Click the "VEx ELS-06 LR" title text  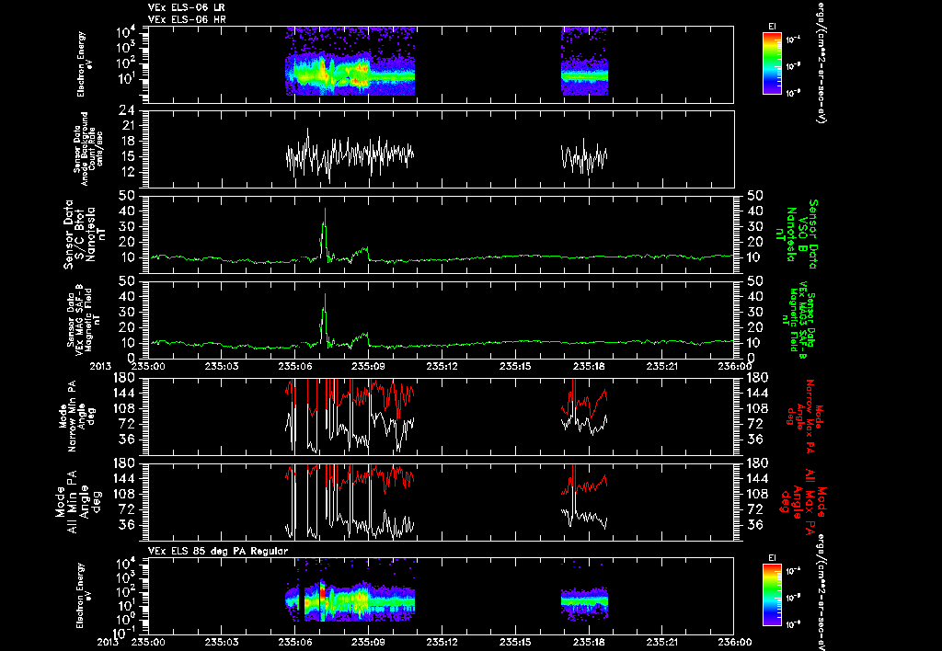click(x=186, y=7)
